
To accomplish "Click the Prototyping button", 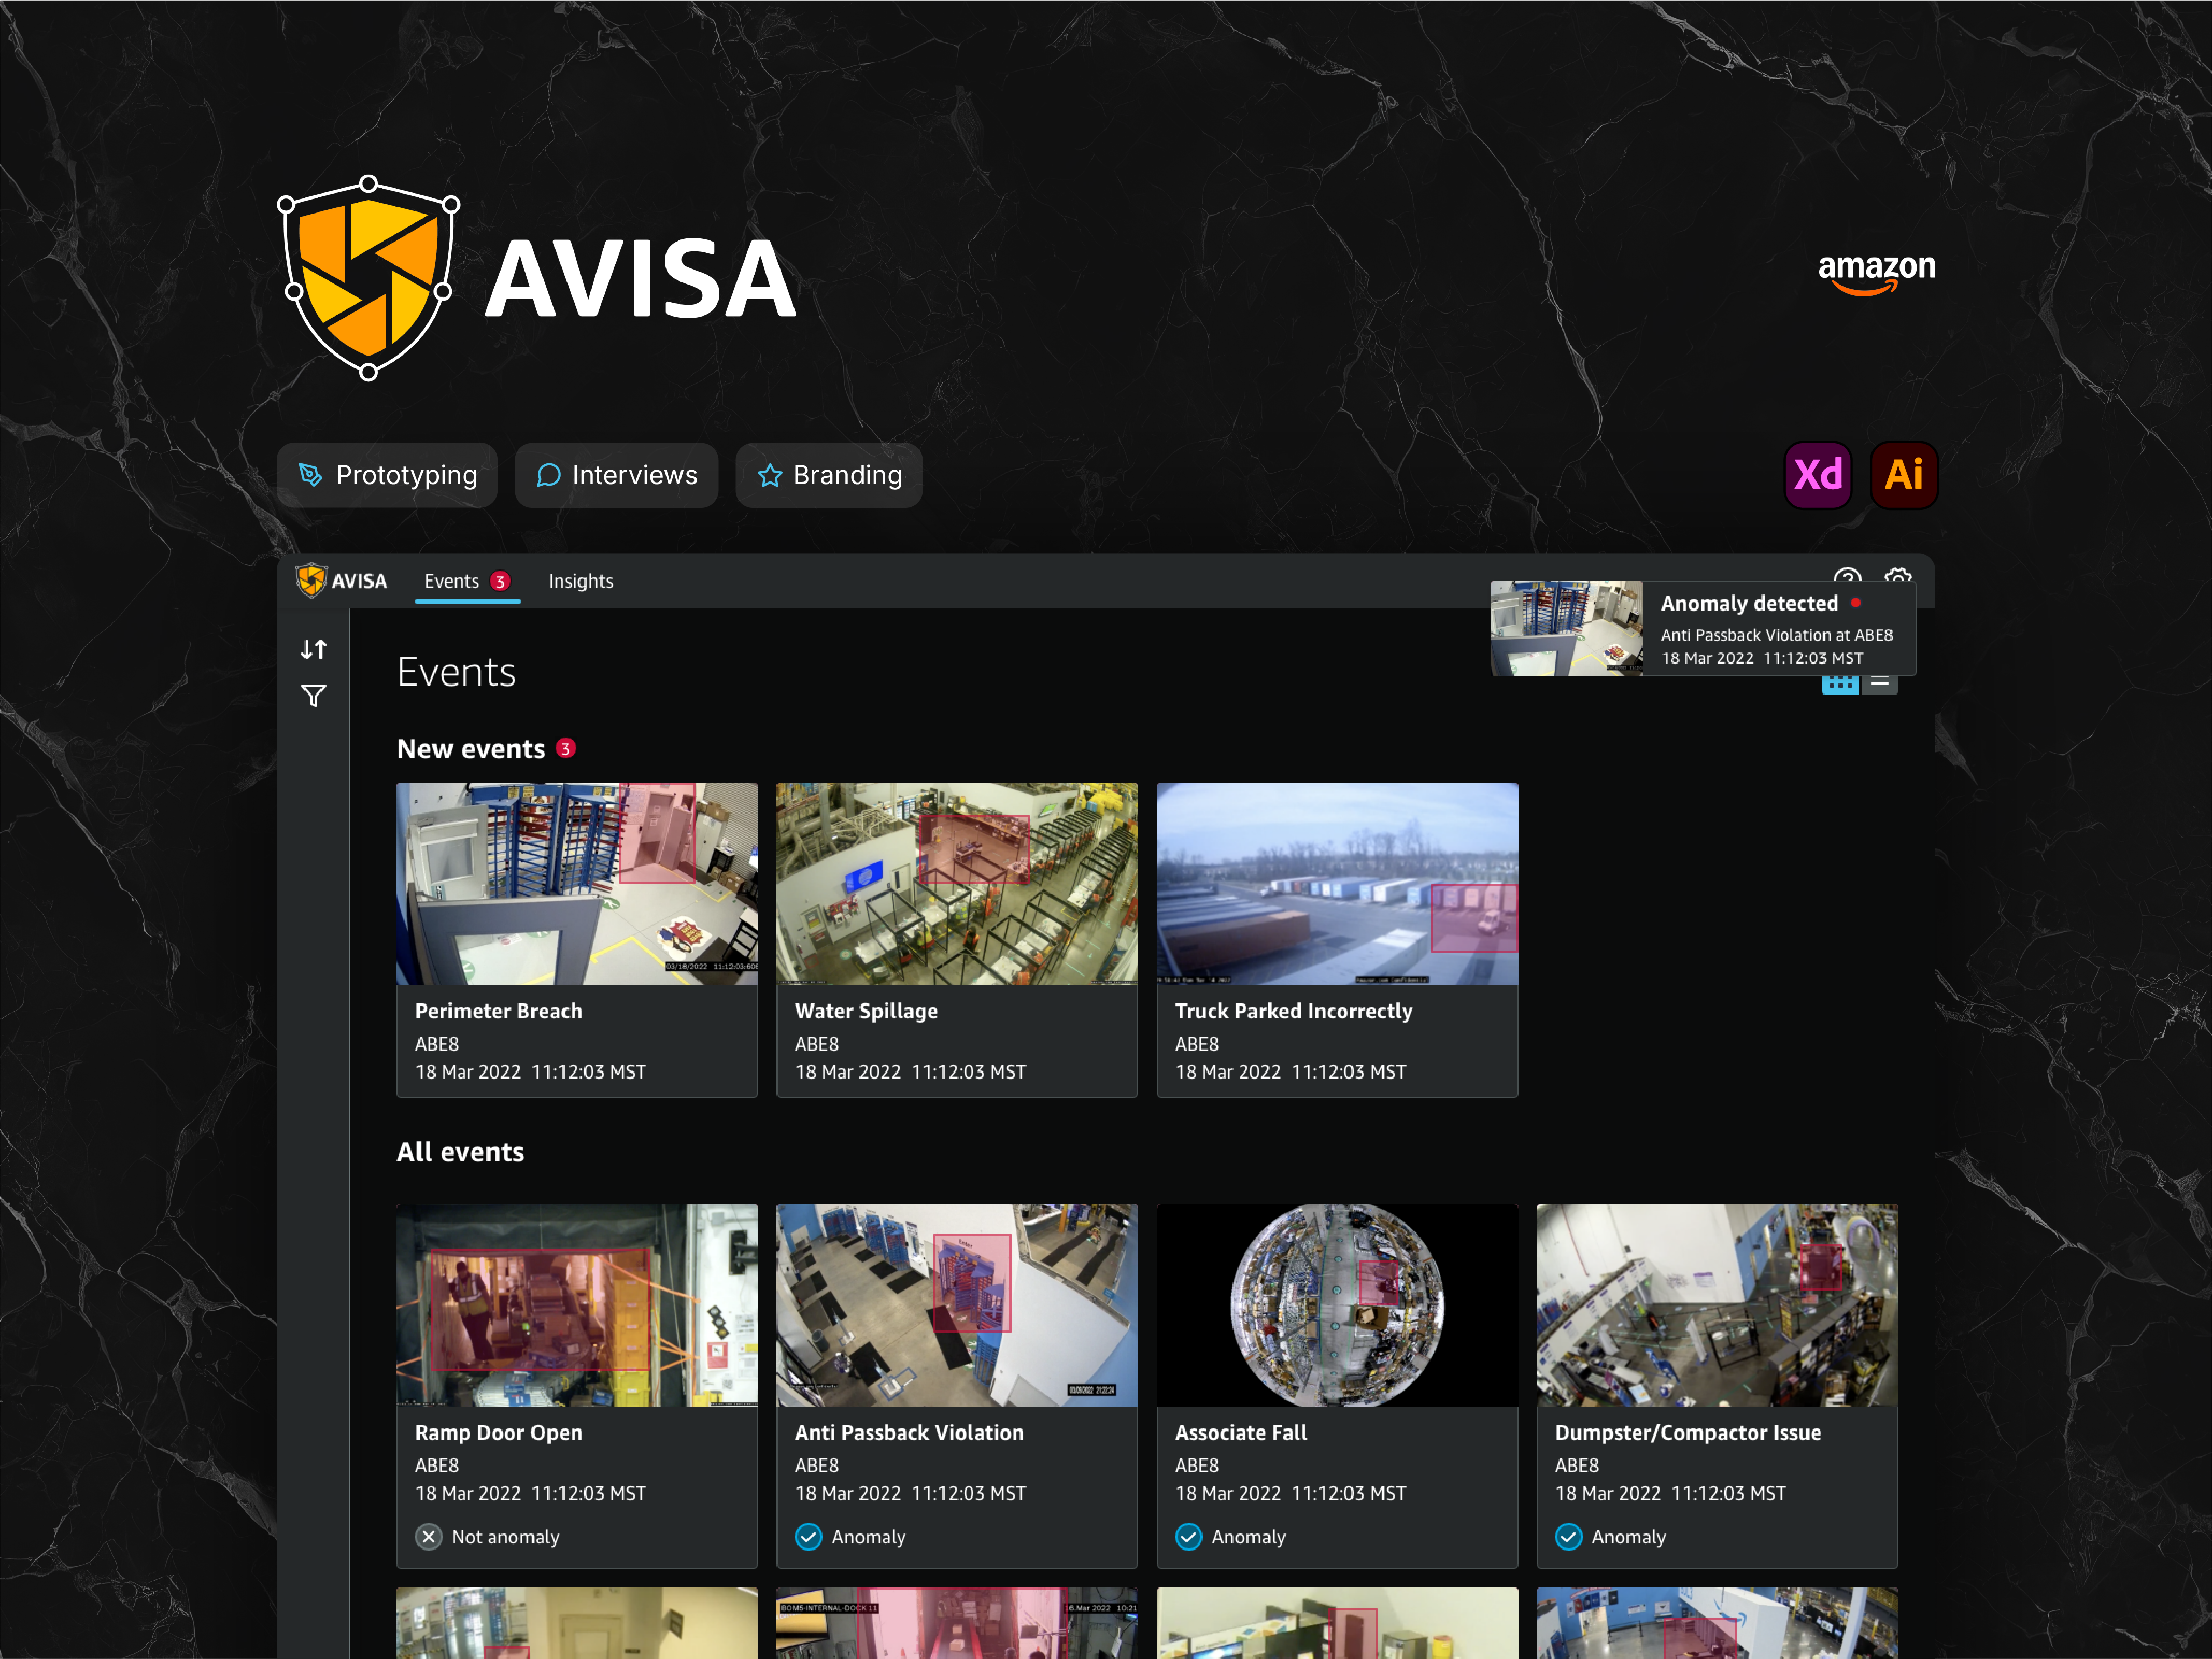I will pos(387,475).
